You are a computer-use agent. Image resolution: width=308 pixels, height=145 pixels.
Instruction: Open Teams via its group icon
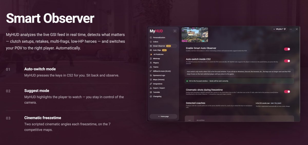151,67
